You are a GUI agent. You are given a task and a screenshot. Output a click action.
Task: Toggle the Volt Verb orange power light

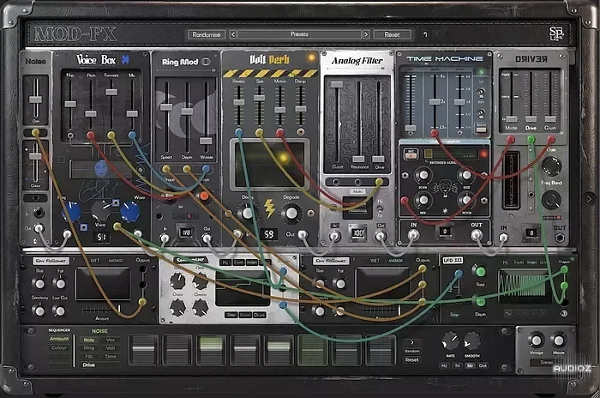point(311,57)
